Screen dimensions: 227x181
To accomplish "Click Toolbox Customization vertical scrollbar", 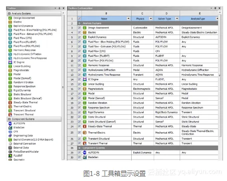I will [x=220, y=75].
